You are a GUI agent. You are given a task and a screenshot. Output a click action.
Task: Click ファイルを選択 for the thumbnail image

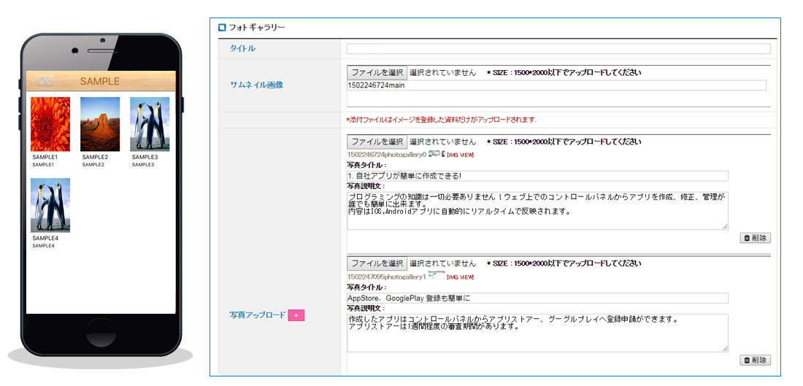[376, 73]
